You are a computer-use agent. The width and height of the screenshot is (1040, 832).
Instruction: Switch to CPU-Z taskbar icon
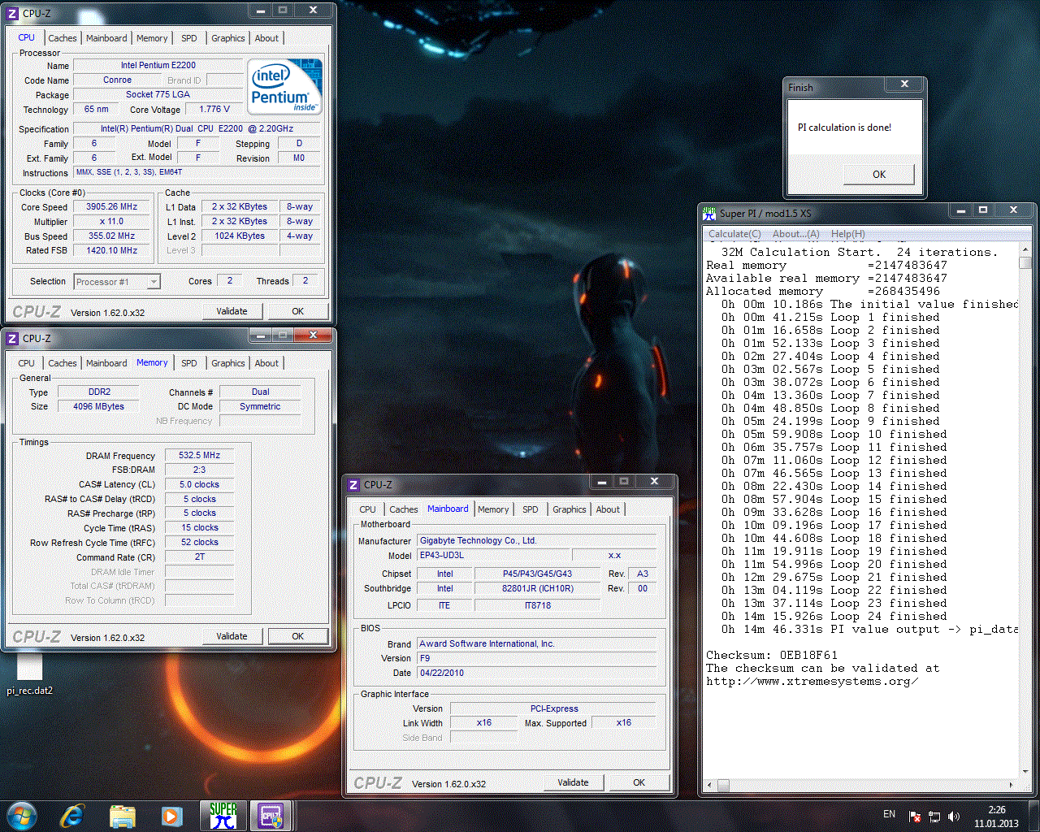click(271, 816)
